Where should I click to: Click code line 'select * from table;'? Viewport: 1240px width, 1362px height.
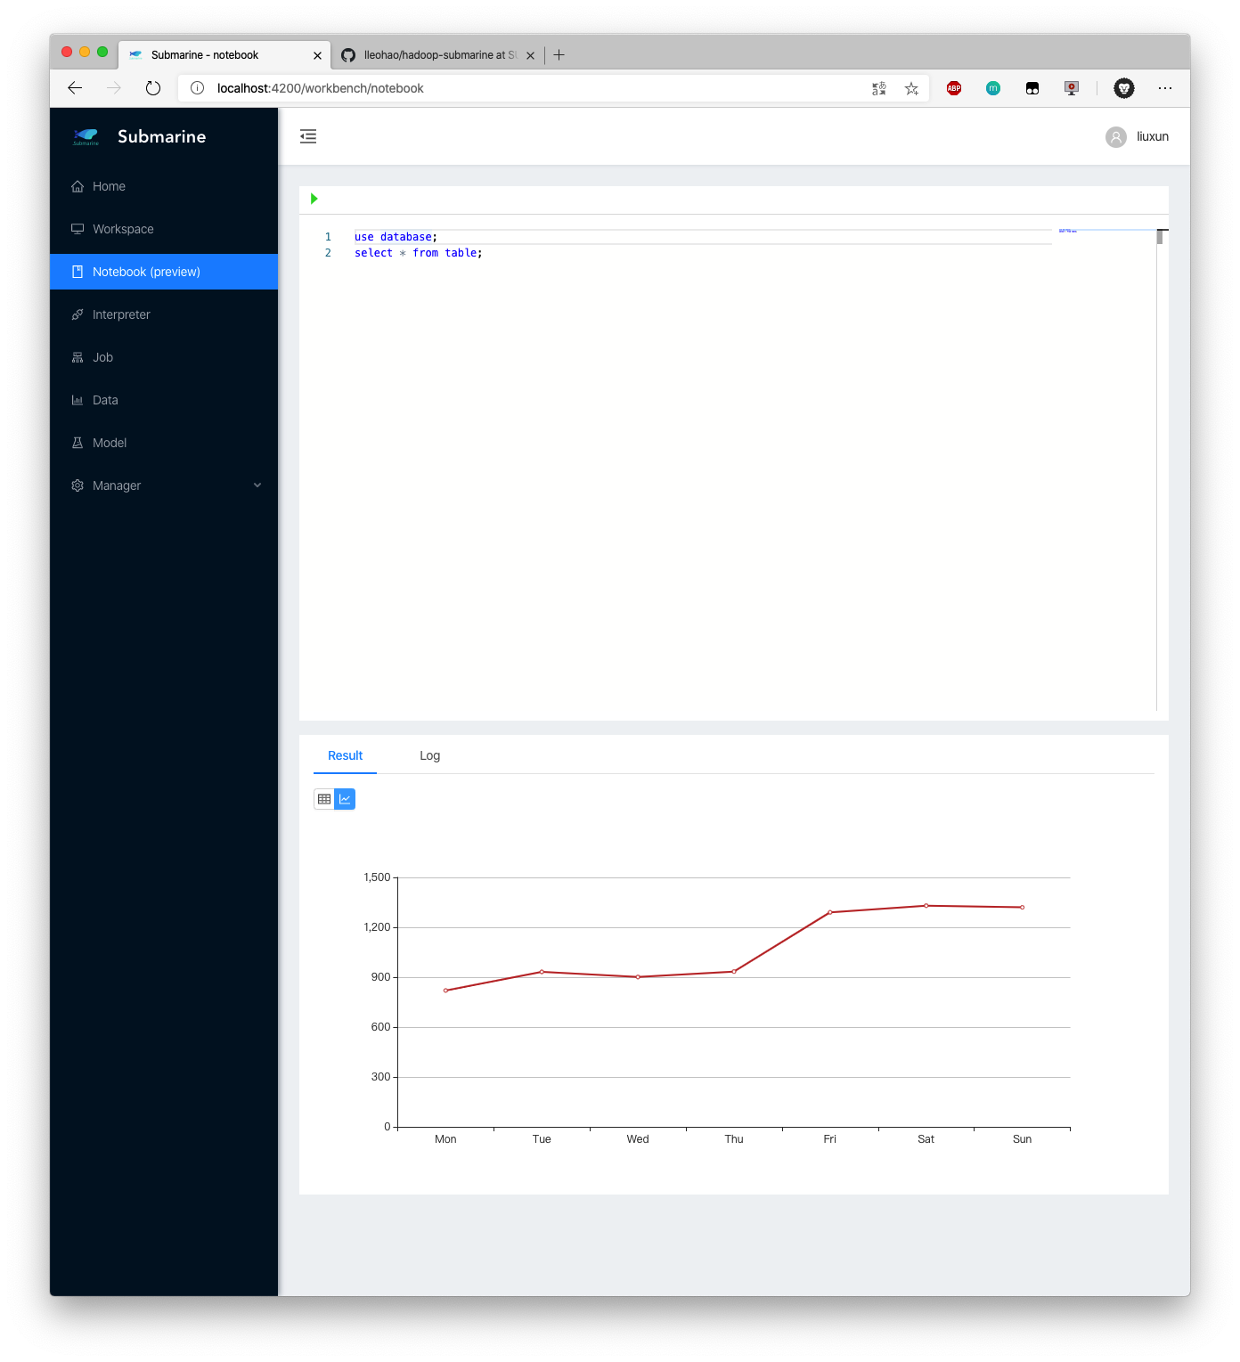(418, 253)
